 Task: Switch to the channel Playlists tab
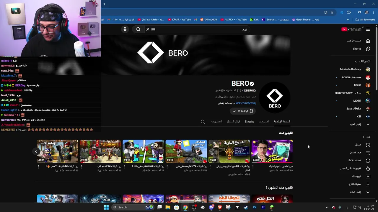pyautogui.click(x=233, y=121)
